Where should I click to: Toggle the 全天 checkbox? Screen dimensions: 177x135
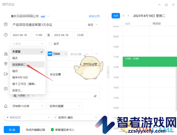tap(50, 44)
